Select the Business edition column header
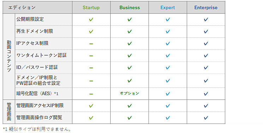Screen dimensions: 266x133 [x=130, y=8]
